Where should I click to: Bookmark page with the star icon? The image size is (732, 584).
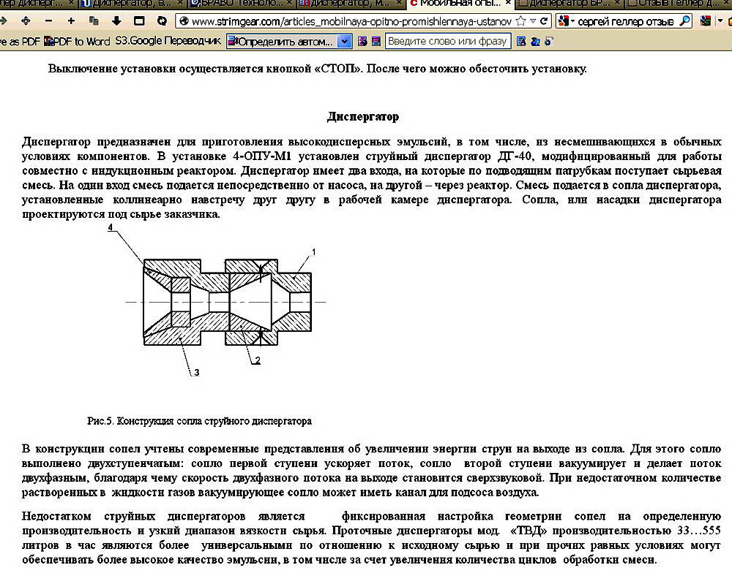(520, 21)
